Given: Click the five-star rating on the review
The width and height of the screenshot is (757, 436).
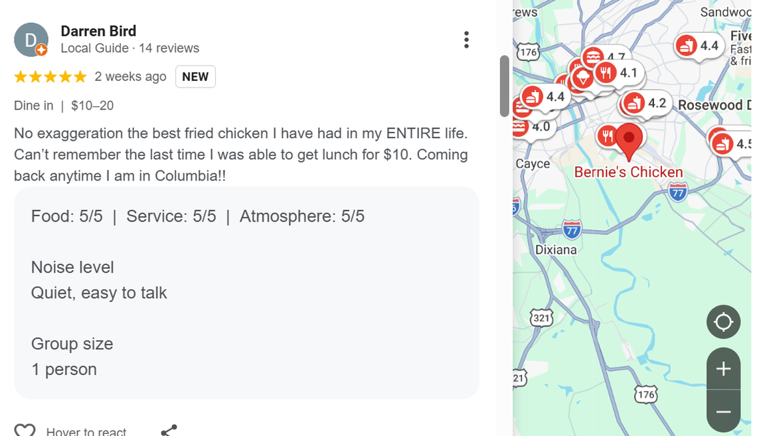Looking at the screenshot, I should click(50, 76).
